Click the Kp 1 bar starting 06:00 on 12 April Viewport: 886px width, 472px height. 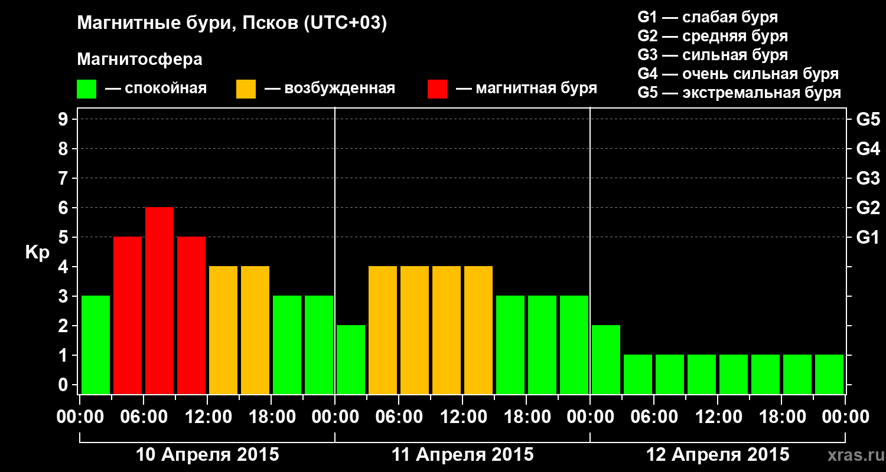(670, 374)
